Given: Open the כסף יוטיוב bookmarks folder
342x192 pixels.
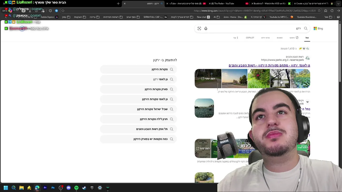Looking at the screenshot, I should coord(133,17).
